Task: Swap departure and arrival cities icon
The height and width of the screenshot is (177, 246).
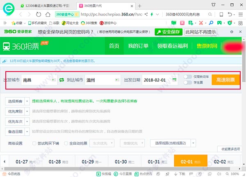Action: [61, 80]
